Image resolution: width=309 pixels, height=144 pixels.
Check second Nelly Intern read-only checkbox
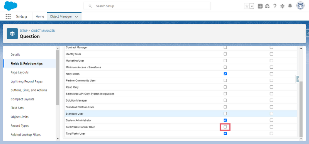(x=272, y=74)
